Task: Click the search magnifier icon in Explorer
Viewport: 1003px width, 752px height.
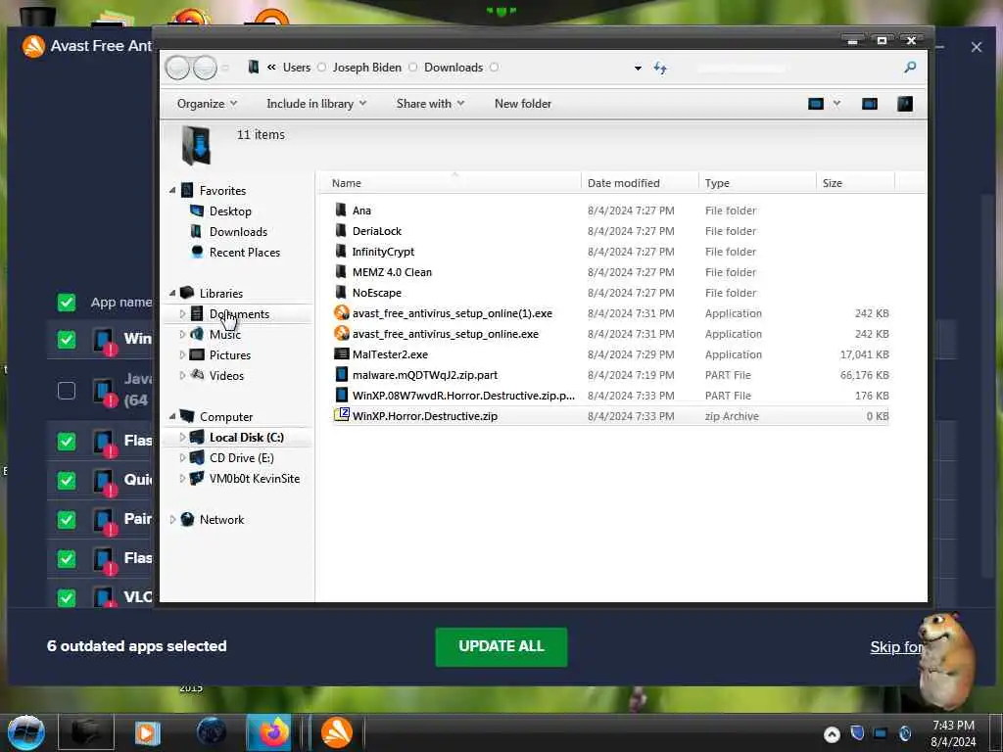Action: tap(910, 68)
